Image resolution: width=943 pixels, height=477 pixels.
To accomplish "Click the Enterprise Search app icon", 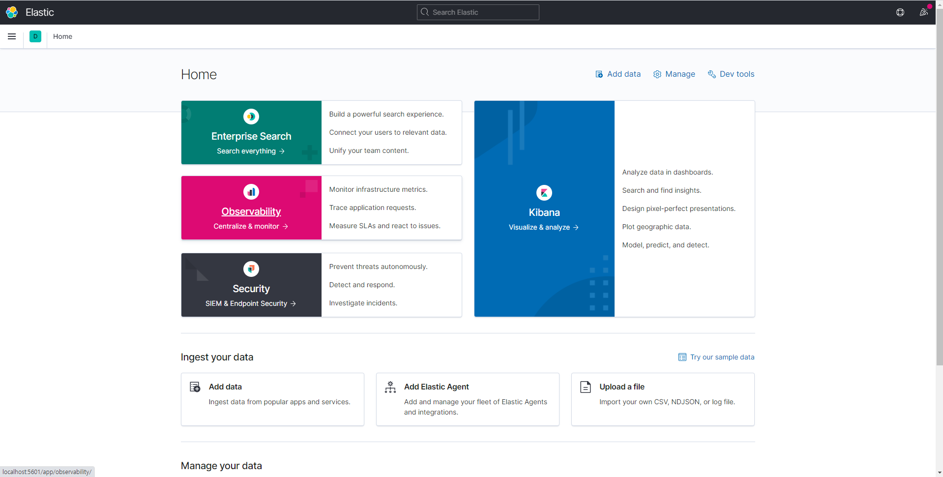I will (x=251, y=117).
